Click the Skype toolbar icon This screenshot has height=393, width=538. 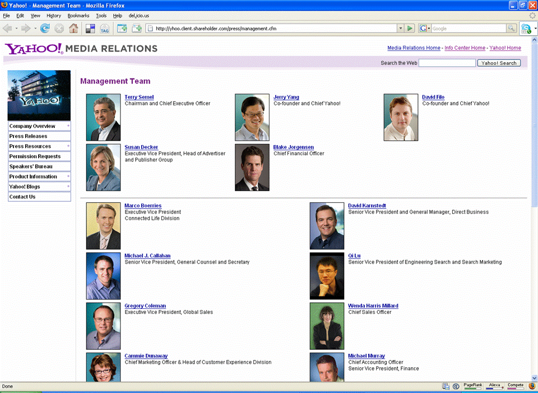(x=526, y=28)
